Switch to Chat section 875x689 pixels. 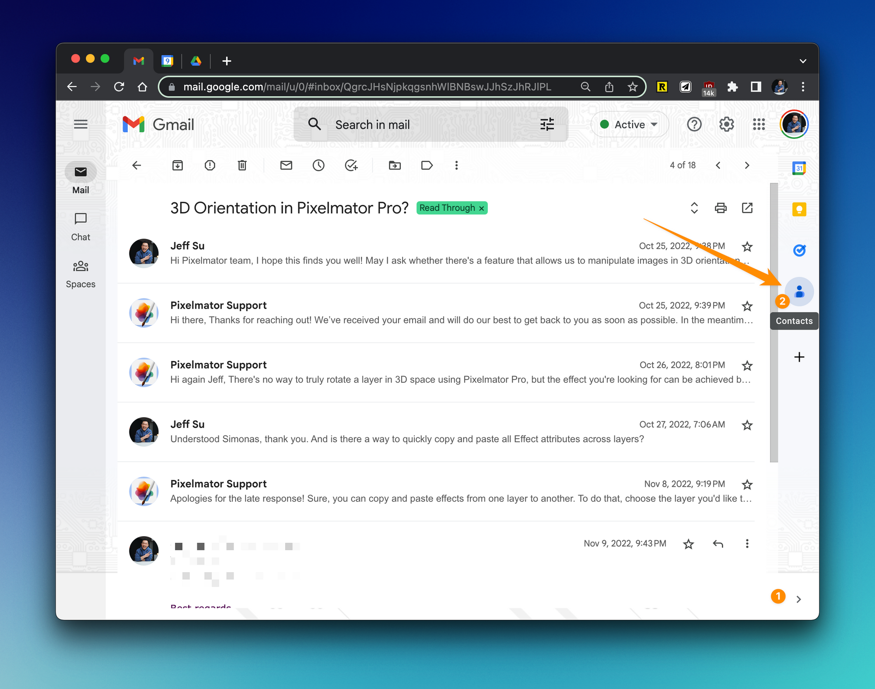pyautogui.click(x=80, y=227)
